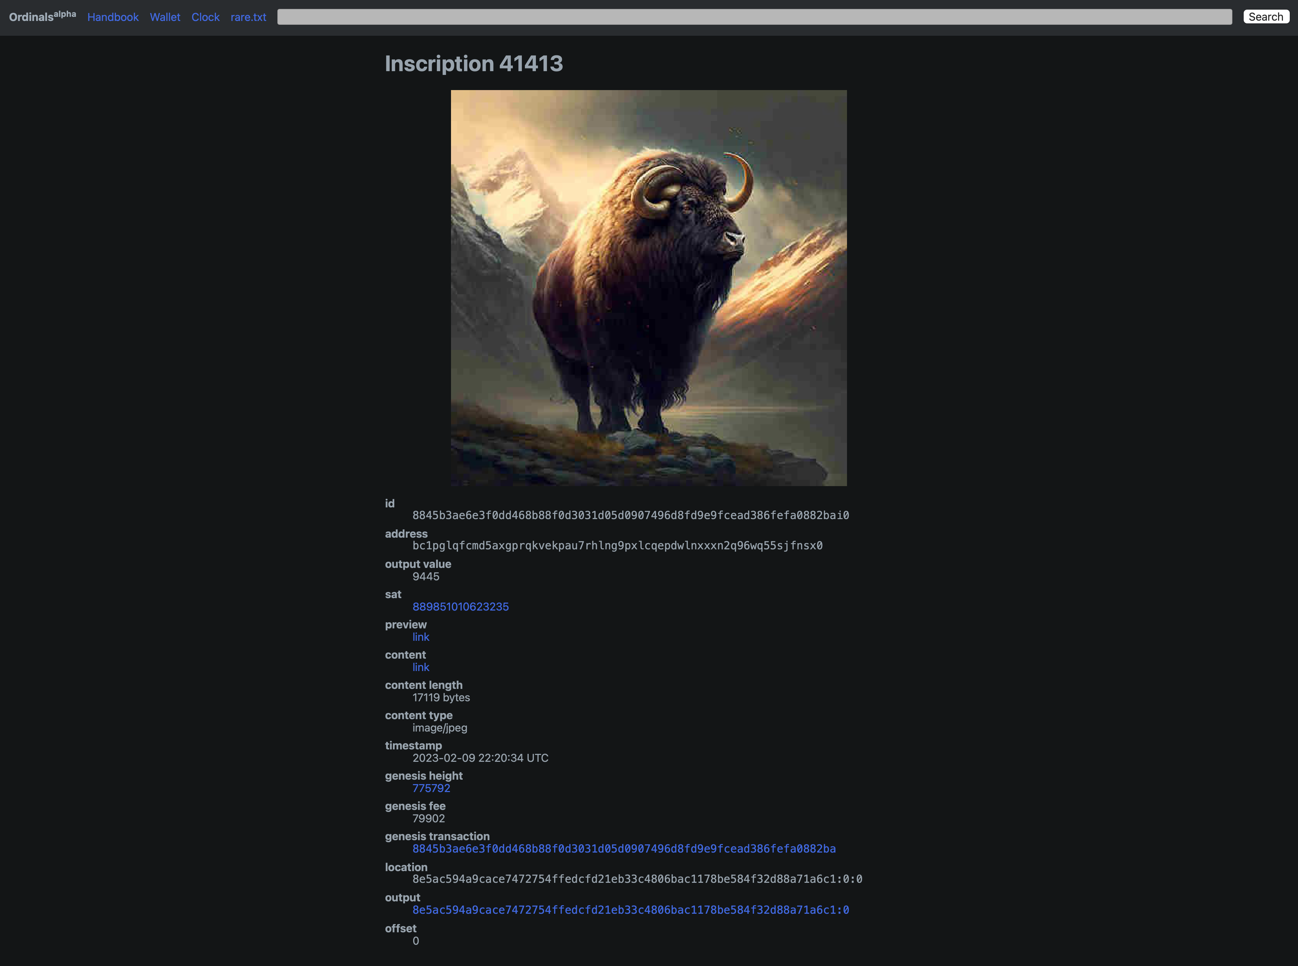Click the location value text

pyautogui.click(x=637, y=879)
